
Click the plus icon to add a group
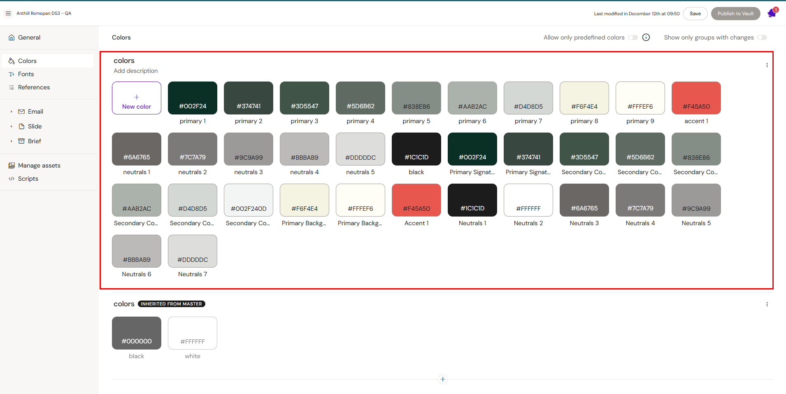[443, 379]
